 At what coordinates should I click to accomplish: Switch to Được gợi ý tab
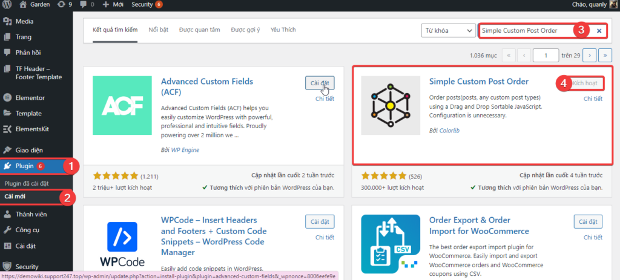pos(245,30)
